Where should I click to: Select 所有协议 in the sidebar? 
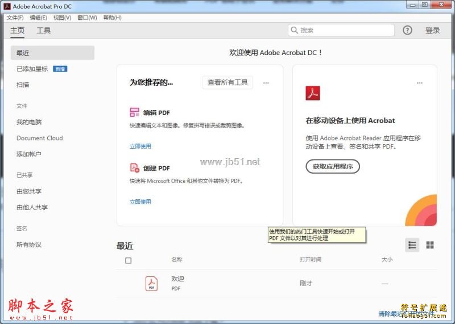29,245
